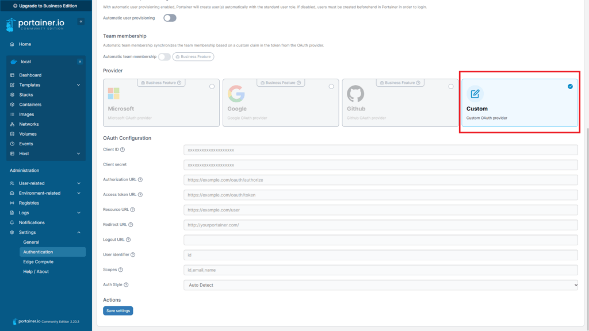Screen dimensions: 589x331
Task: Click into the Logout URL field
Action: (381, 240)
